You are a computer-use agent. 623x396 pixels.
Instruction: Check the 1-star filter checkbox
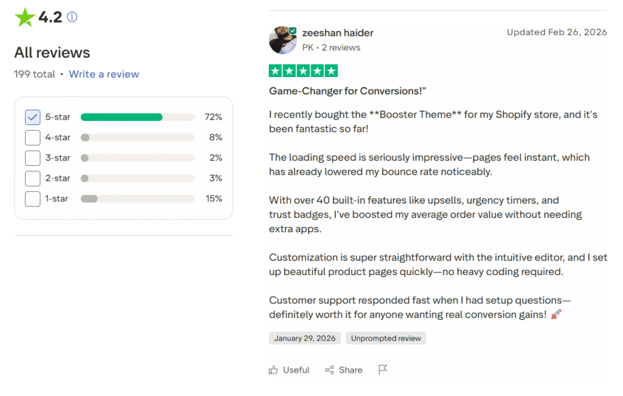(32, 199)
